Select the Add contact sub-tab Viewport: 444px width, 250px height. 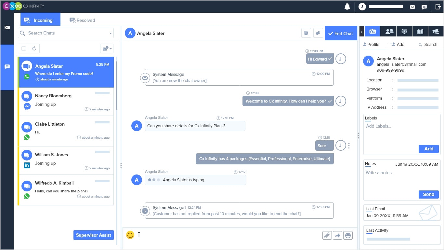point(397,44)
